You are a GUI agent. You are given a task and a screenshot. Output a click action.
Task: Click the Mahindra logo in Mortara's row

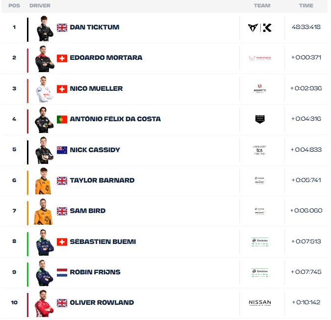tap(259, 58)
